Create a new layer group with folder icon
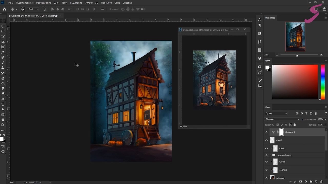328x184 pixels. pyautogui.click(x=311, y=182)
